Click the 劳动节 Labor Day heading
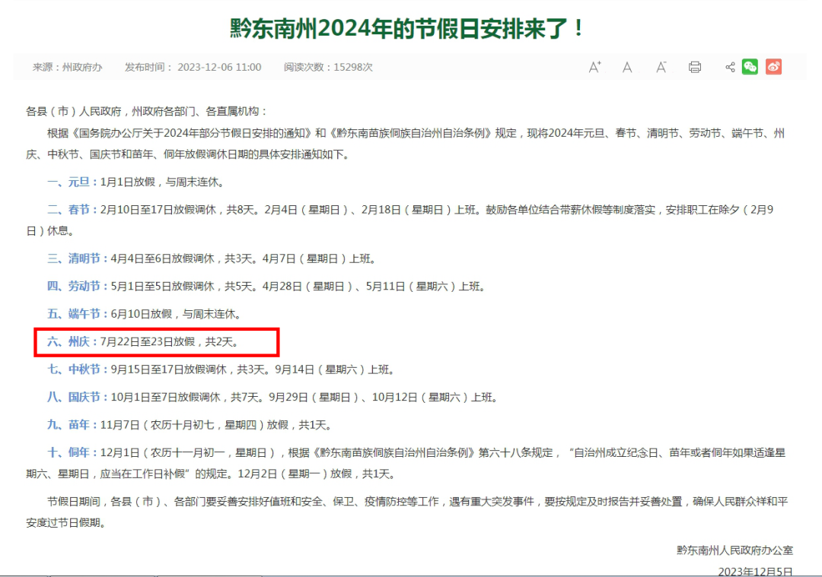This screenshot has height=577, width=822. pyautogui.click(x=74, y=286)
